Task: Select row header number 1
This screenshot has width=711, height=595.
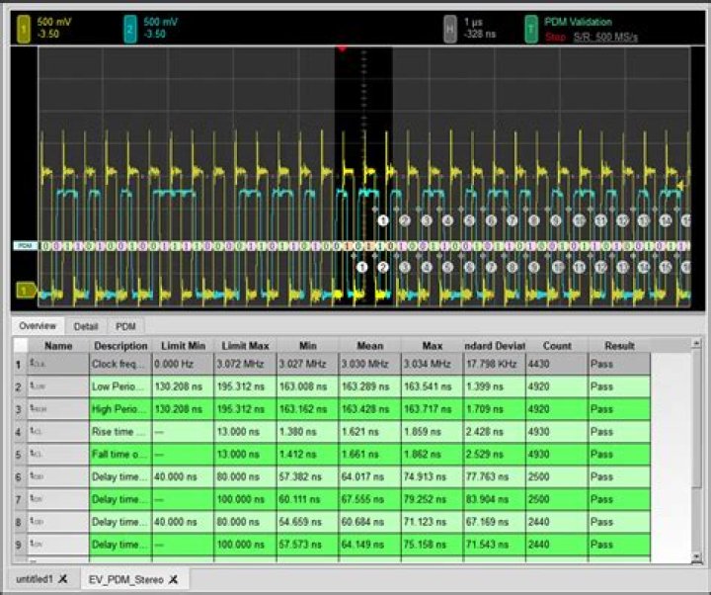Action: 19,365
